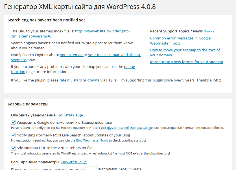This screenshot has width=236, height=170.
Task: Open the 'Инструментам веб-мастера Google' link
Action: pos(127,128)
